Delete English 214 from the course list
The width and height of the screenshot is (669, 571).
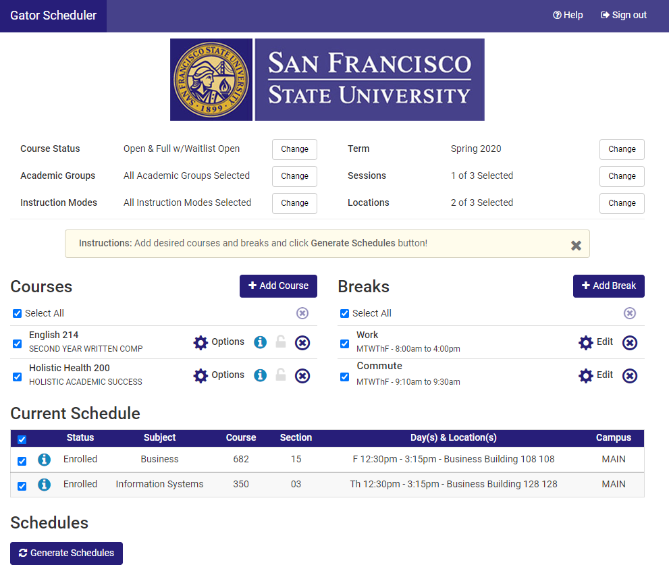point(302,342)
